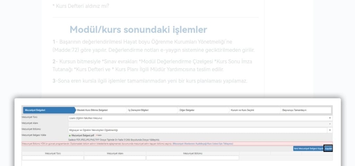Screen dimensions: 355x166
Task: Remove the uploaded file via Kaldır link
Action: pos(98,136)
